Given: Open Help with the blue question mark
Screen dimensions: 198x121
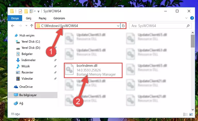Looking at the screenshot, I should coord(192,18).
